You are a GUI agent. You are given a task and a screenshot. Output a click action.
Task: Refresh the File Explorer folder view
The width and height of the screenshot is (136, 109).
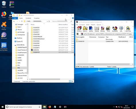pos(49,21)
